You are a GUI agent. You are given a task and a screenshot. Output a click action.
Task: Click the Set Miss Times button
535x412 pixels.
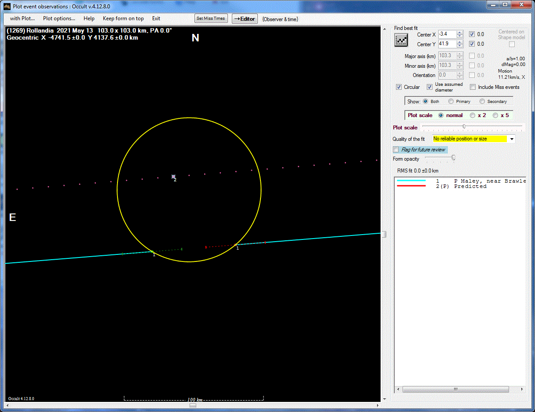(x=211, y=18)
